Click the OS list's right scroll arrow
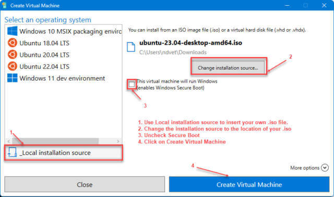 (118, 141)
